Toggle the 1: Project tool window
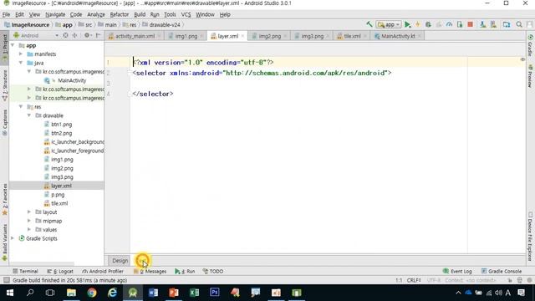The height and width of the screenshot is (301, 535). (4, 48)
